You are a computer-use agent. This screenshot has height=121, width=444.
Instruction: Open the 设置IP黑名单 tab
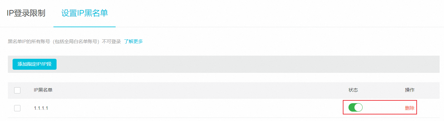(85, 13)
